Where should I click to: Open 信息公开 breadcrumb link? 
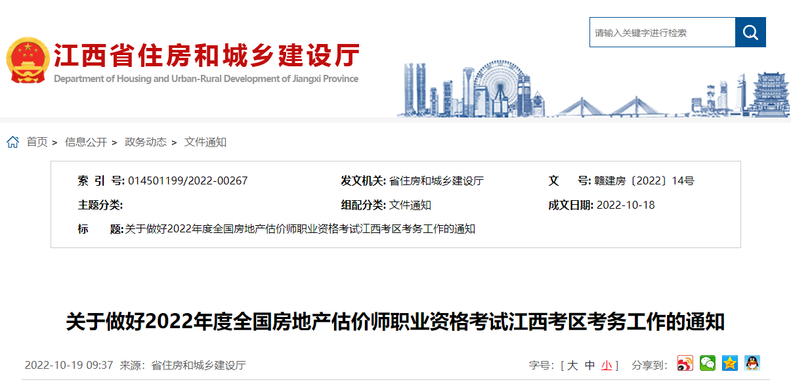pyautogui.click(x=85, y=142)
